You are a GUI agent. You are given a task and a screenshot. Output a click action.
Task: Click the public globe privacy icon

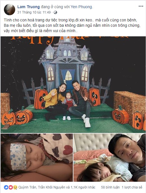point(55,12)
